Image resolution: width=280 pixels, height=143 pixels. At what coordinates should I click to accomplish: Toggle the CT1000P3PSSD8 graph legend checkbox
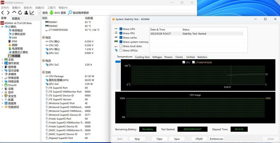tap(194, 62)
